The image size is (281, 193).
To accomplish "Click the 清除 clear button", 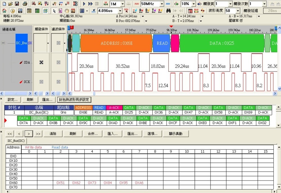I will (x=53, y=134).
